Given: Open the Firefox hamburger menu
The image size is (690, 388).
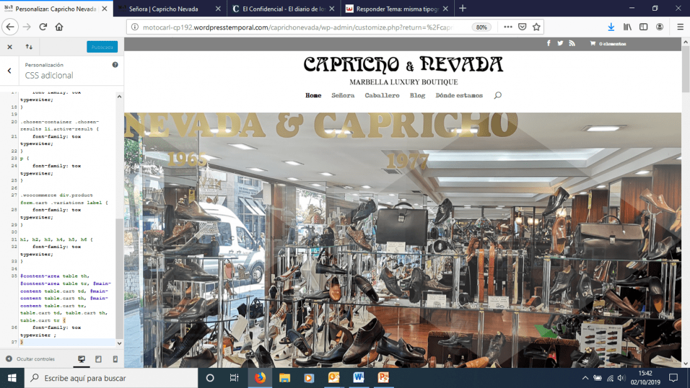Looking at the screenshot, I should [x=680, y=27].
